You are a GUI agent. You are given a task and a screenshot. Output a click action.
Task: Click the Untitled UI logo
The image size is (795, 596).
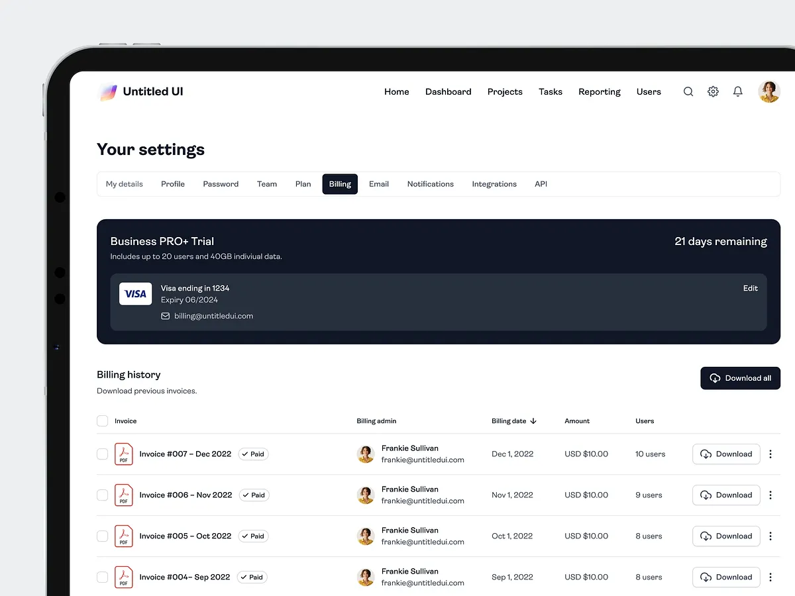(x=107, y=91)
